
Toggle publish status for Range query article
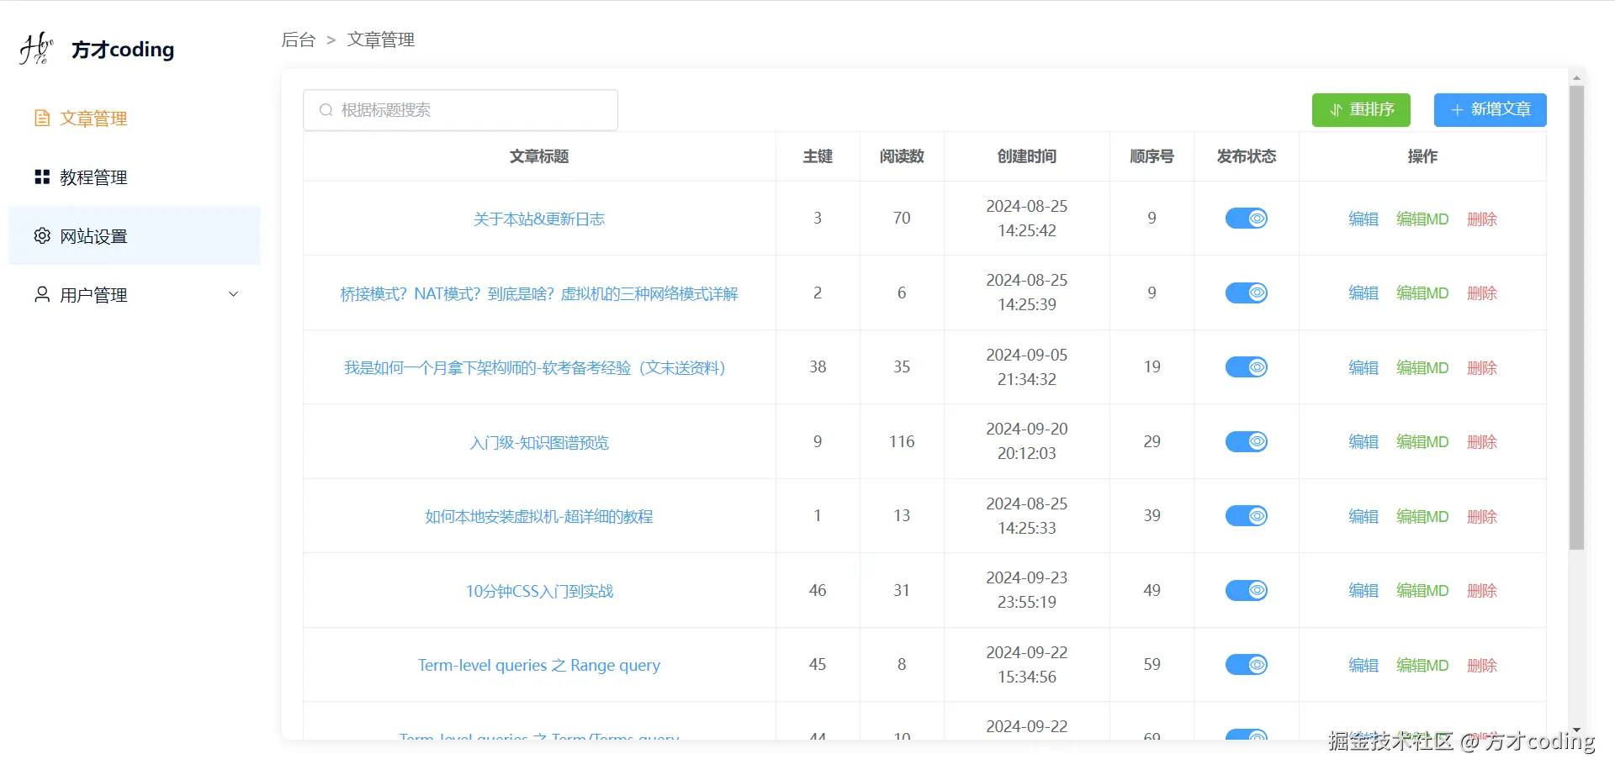coord(1247,665)
